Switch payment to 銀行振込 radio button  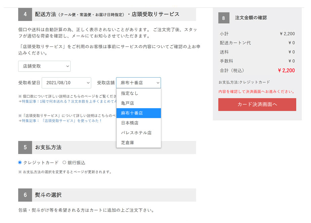tap(64, 162)
